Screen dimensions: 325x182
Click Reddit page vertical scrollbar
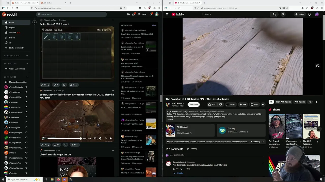161,99
